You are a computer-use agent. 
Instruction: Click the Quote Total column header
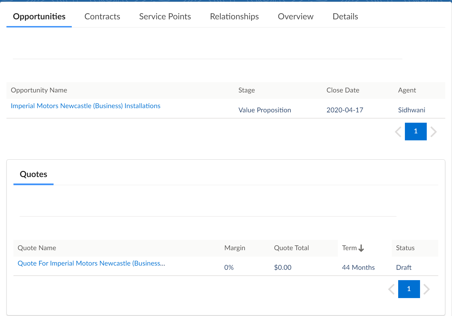tap(291, 248)
